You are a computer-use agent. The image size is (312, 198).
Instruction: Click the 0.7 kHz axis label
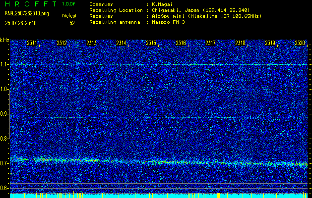pyautogui.click(x=3, y=163)
